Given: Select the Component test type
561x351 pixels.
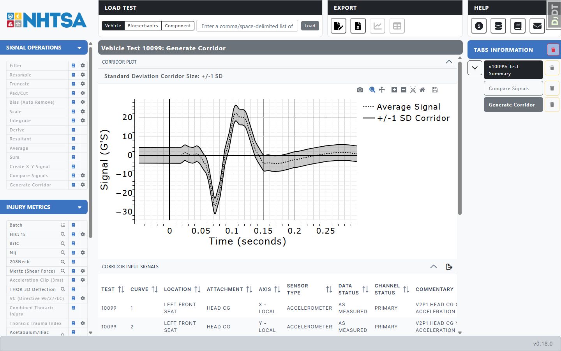Looking at the screenshot, I should tap(178, 26).
